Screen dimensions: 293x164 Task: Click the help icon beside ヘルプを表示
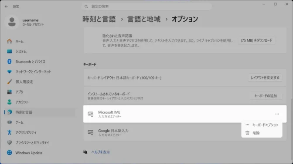pos(85,152)
